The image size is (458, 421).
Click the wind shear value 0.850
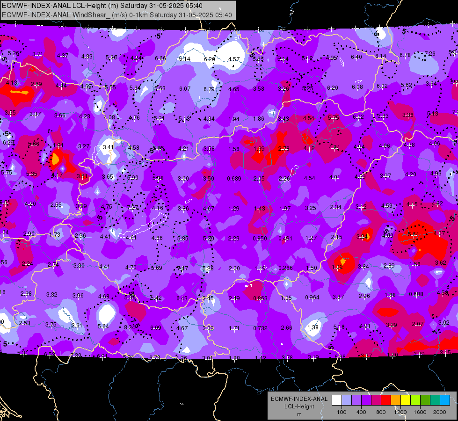260,239
